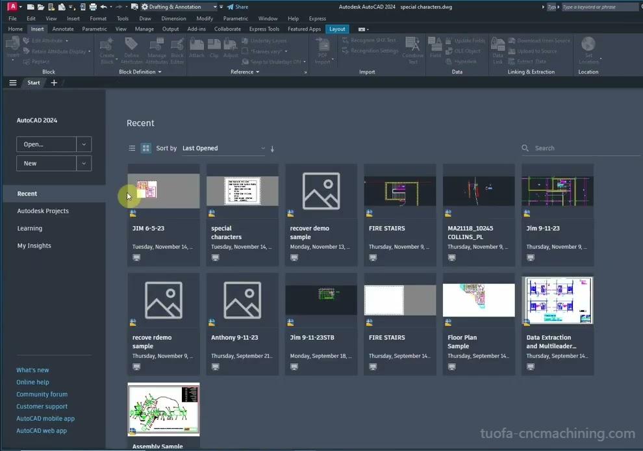
Task: Click the Plot printer icon in quick access toolbar
Action: [93, 7]
